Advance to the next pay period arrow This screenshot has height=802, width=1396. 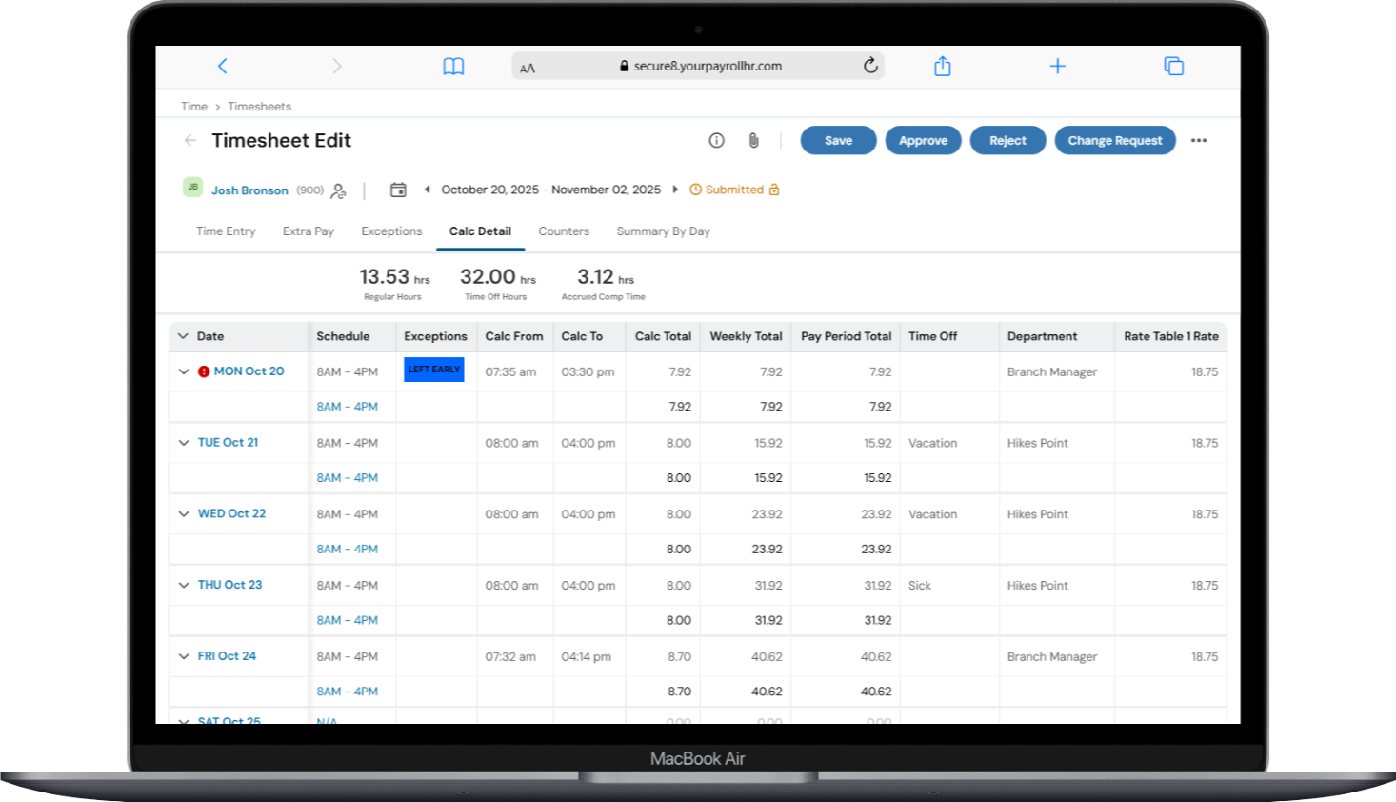[x=676, y=190]
